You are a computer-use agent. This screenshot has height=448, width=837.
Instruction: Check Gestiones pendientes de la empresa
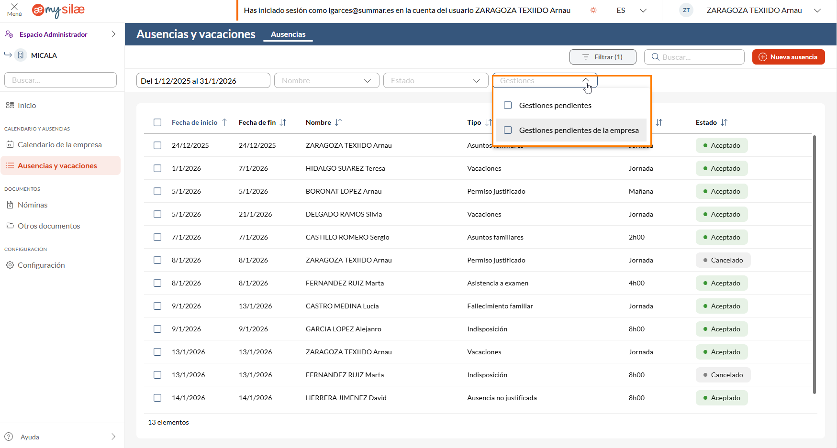click(x=508, y=130)
